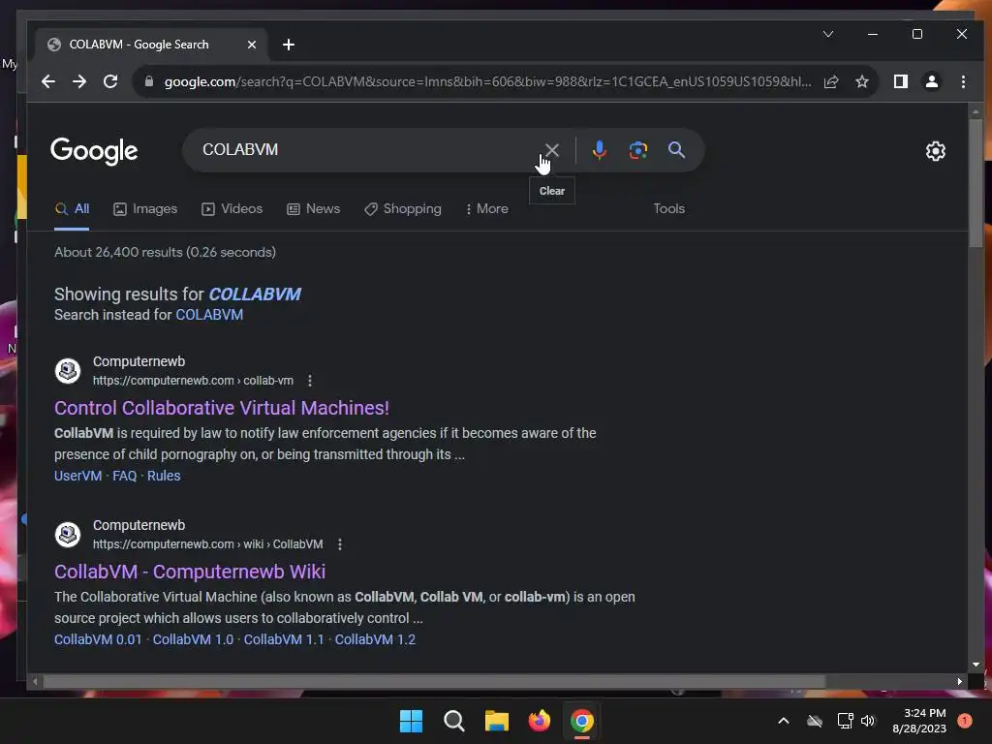The width and height of the screenshot is (992, 744).
Task: Open tab search chevron in title bar
Action: (827, 34)
